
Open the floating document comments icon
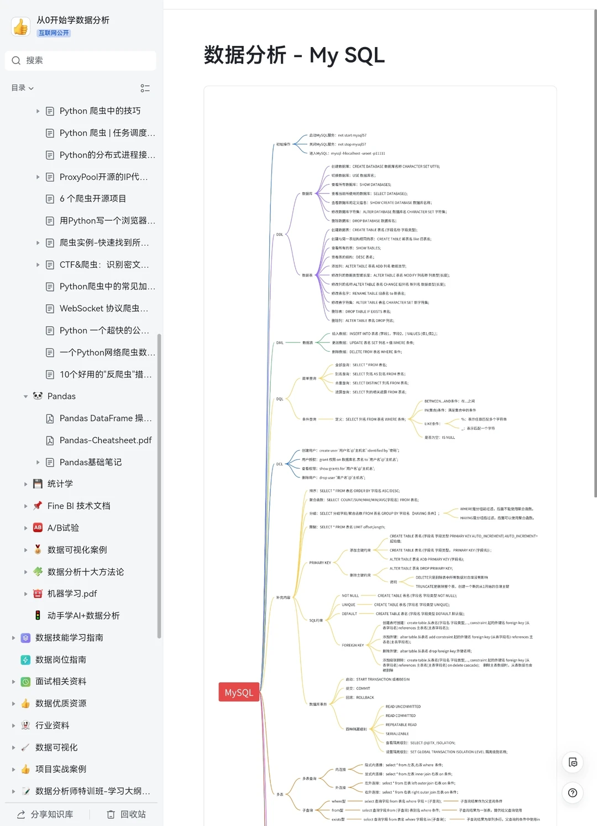[573, 762]
